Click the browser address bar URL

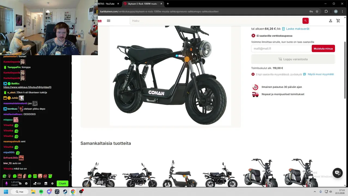159,11
